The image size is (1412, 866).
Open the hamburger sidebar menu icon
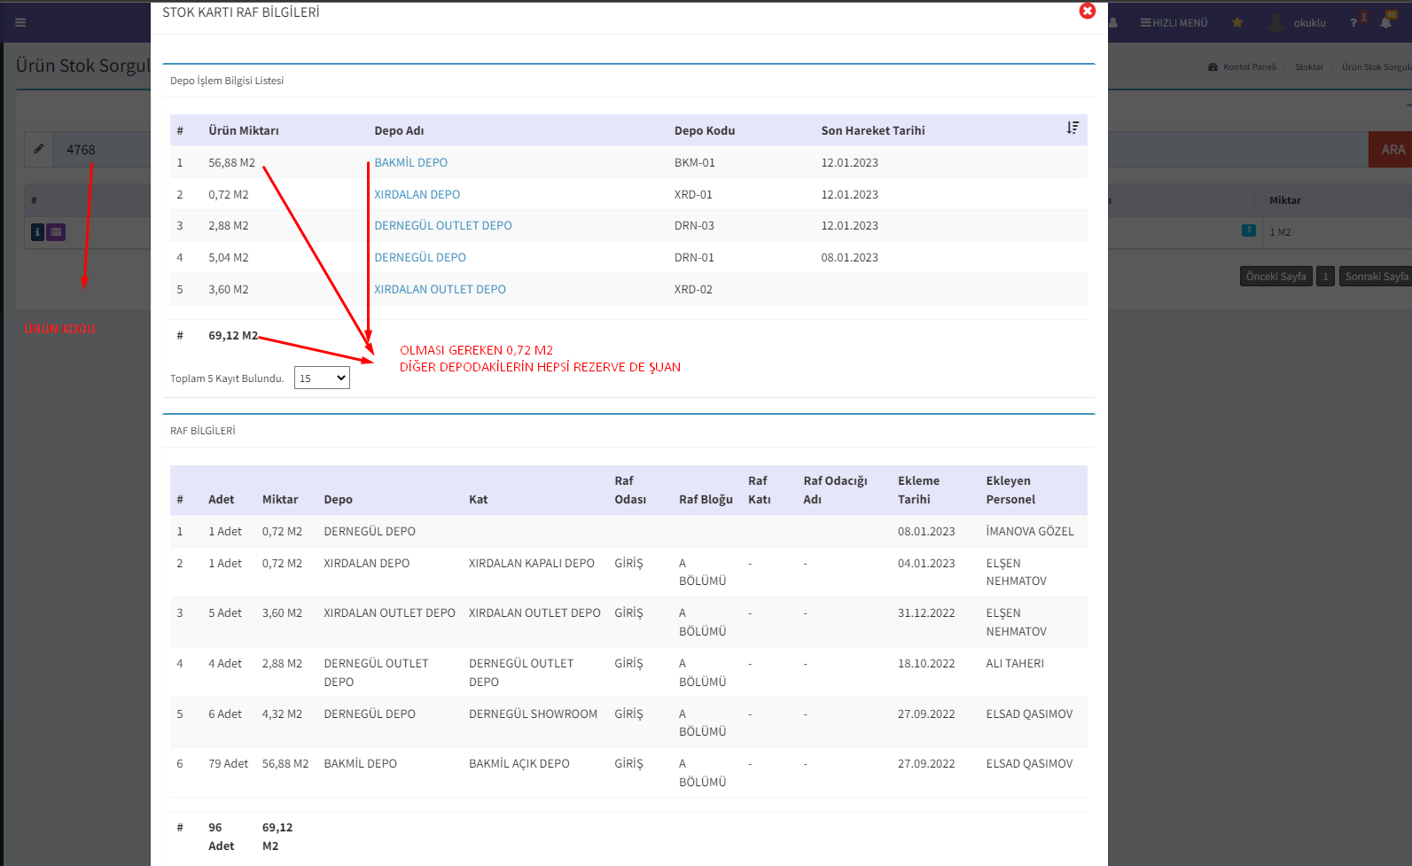[x=20, y=23]
